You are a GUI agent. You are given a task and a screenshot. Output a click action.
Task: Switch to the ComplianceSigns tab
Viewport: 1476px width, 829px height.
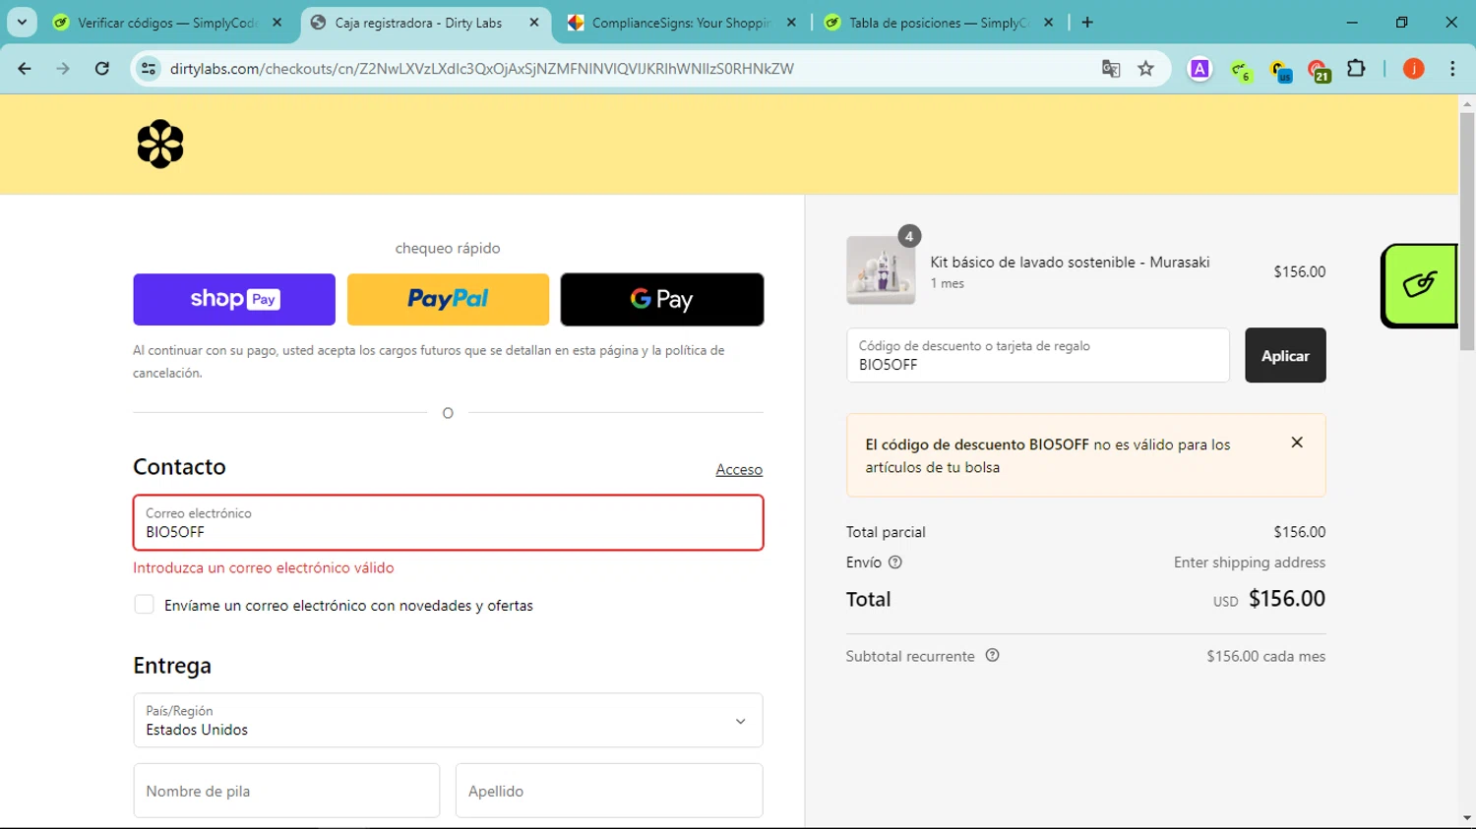(x=681, y=23)
